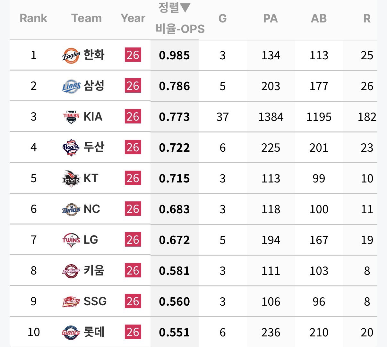The height and width of the screenshot is (347, 387).
Task: Select the G column header
Action: (x=222, y=18)
